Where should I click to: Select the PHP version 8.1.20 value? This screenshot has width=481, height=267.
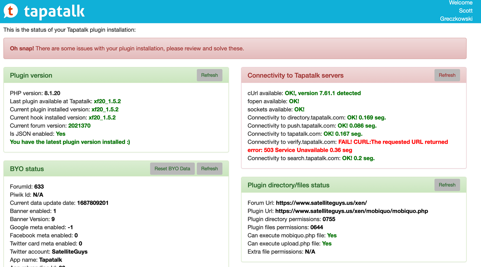[x=52, y=93]
